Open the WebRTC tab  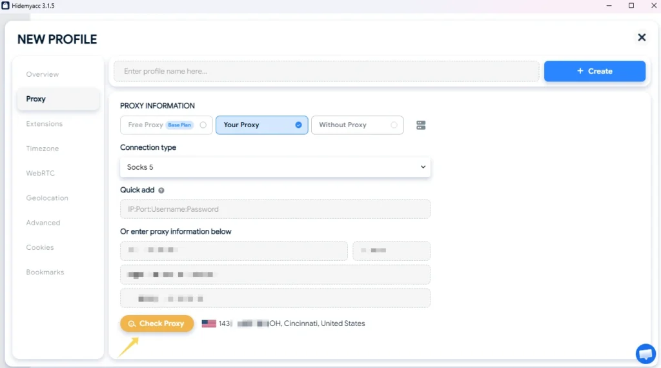point(41,173)
